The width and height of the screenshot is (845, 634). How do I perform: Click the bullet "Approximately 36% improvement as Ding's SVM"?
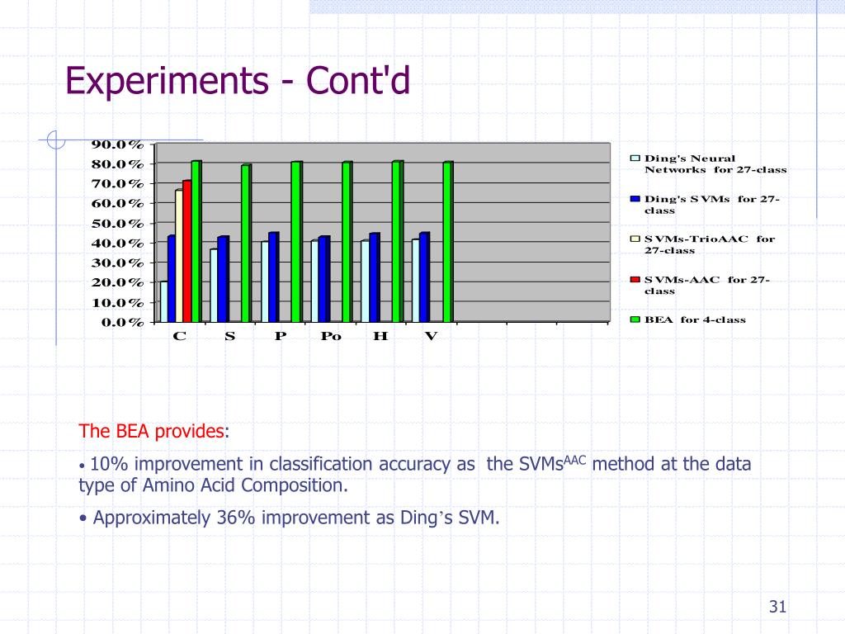pos(290,518)
